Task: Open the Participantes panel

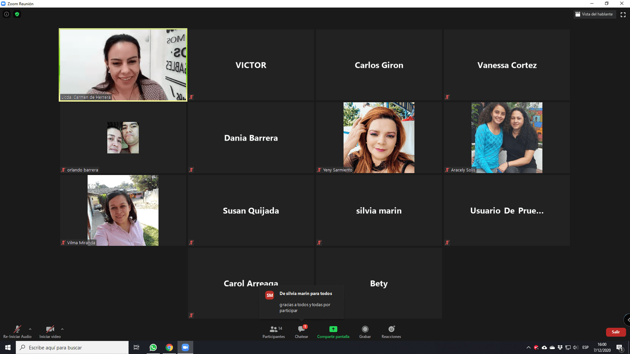Action: click(274, 332)
